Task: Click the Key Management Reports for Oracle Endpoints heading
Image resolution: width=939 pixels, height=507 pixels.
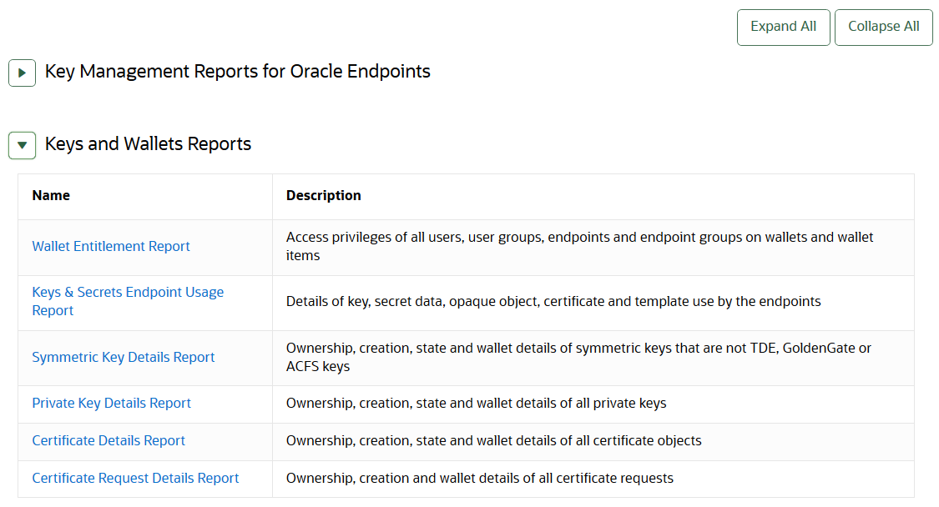Action: click(x=237, y=72)
